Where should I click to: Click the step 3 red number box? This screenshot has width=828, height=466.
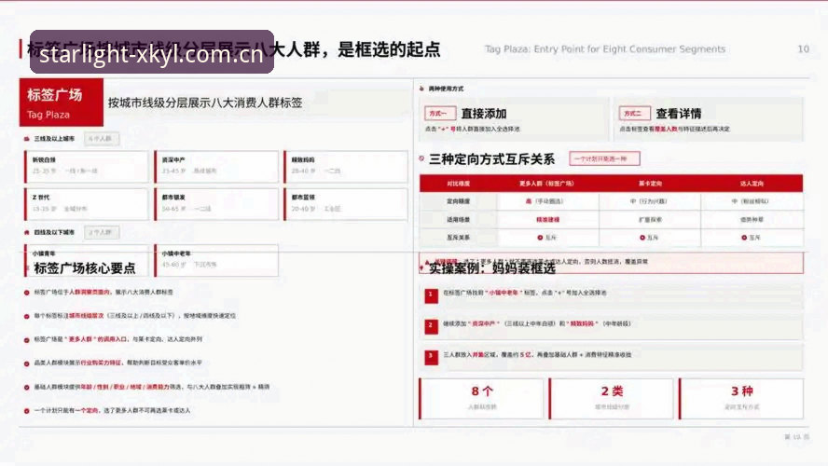click(x=431, y=357)
